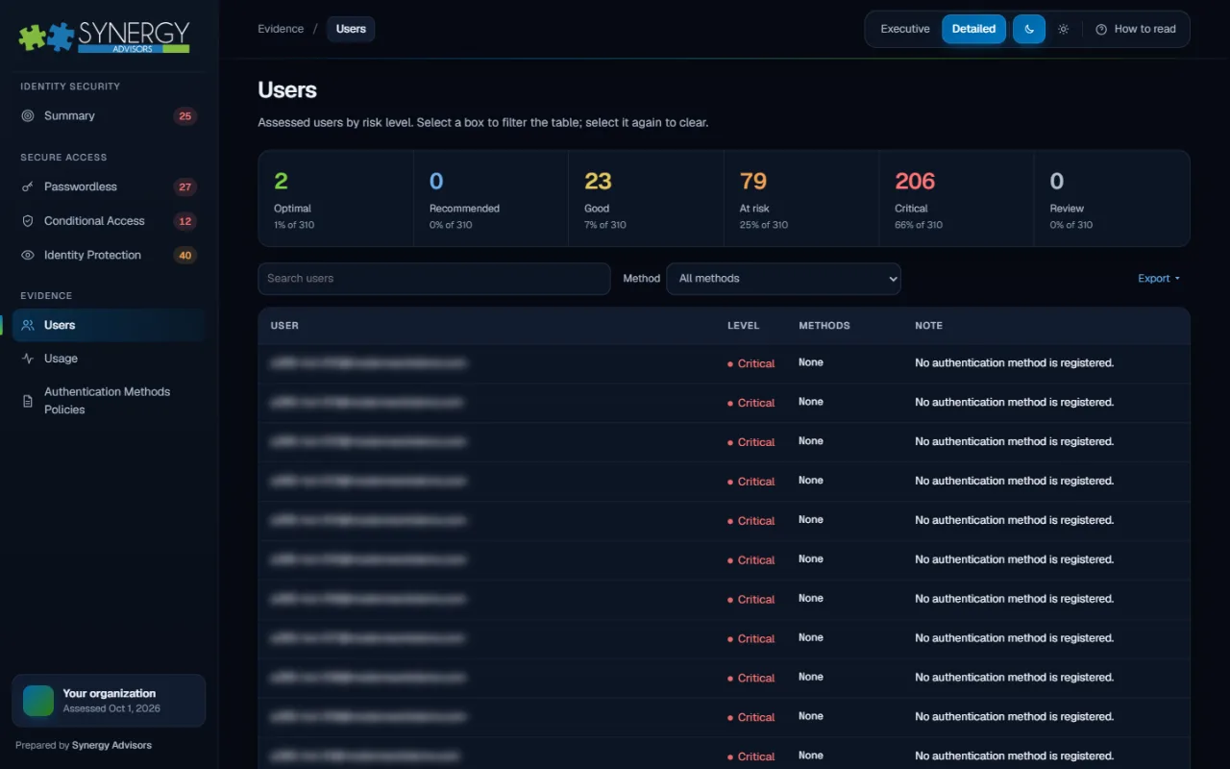This screenshot has width=1230, height=769.
Task: Go to Evidence in the breadcrumb
Action: pos(281,29)
